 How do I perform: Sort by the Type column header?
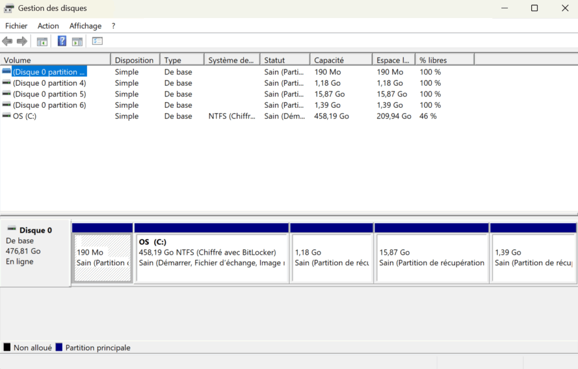point(182,60)
